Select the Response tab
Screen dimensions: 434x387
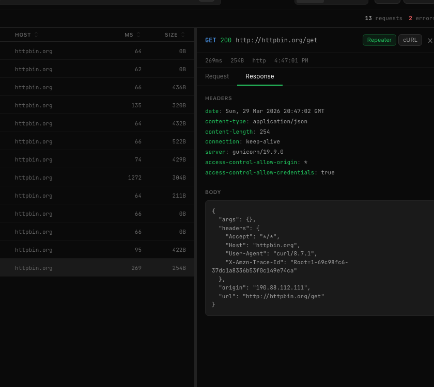(259, 76)
